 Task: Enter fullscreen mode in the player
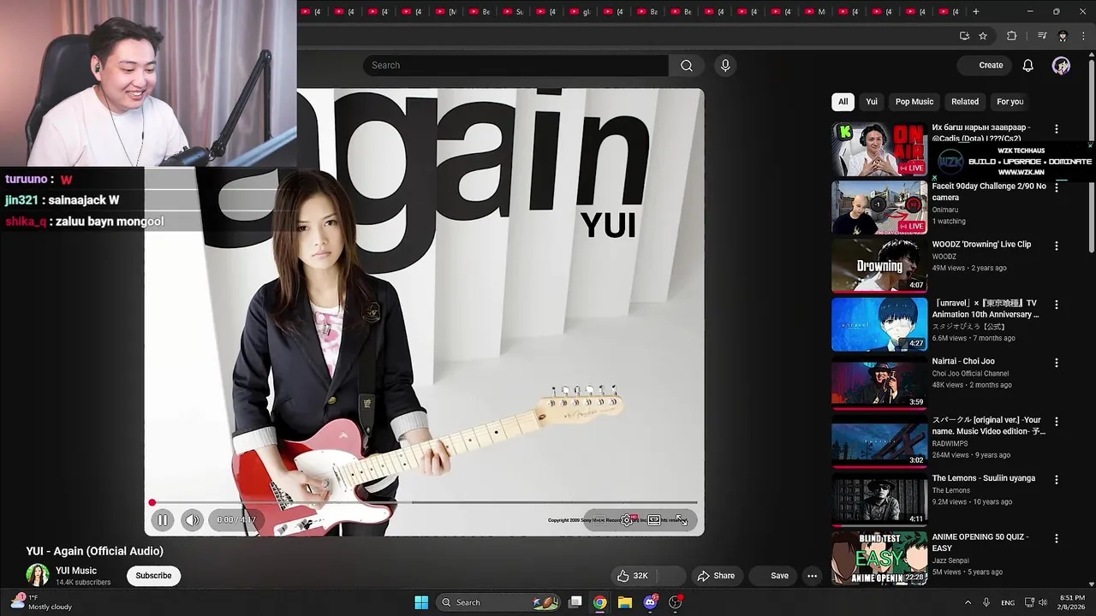(682, 520)
